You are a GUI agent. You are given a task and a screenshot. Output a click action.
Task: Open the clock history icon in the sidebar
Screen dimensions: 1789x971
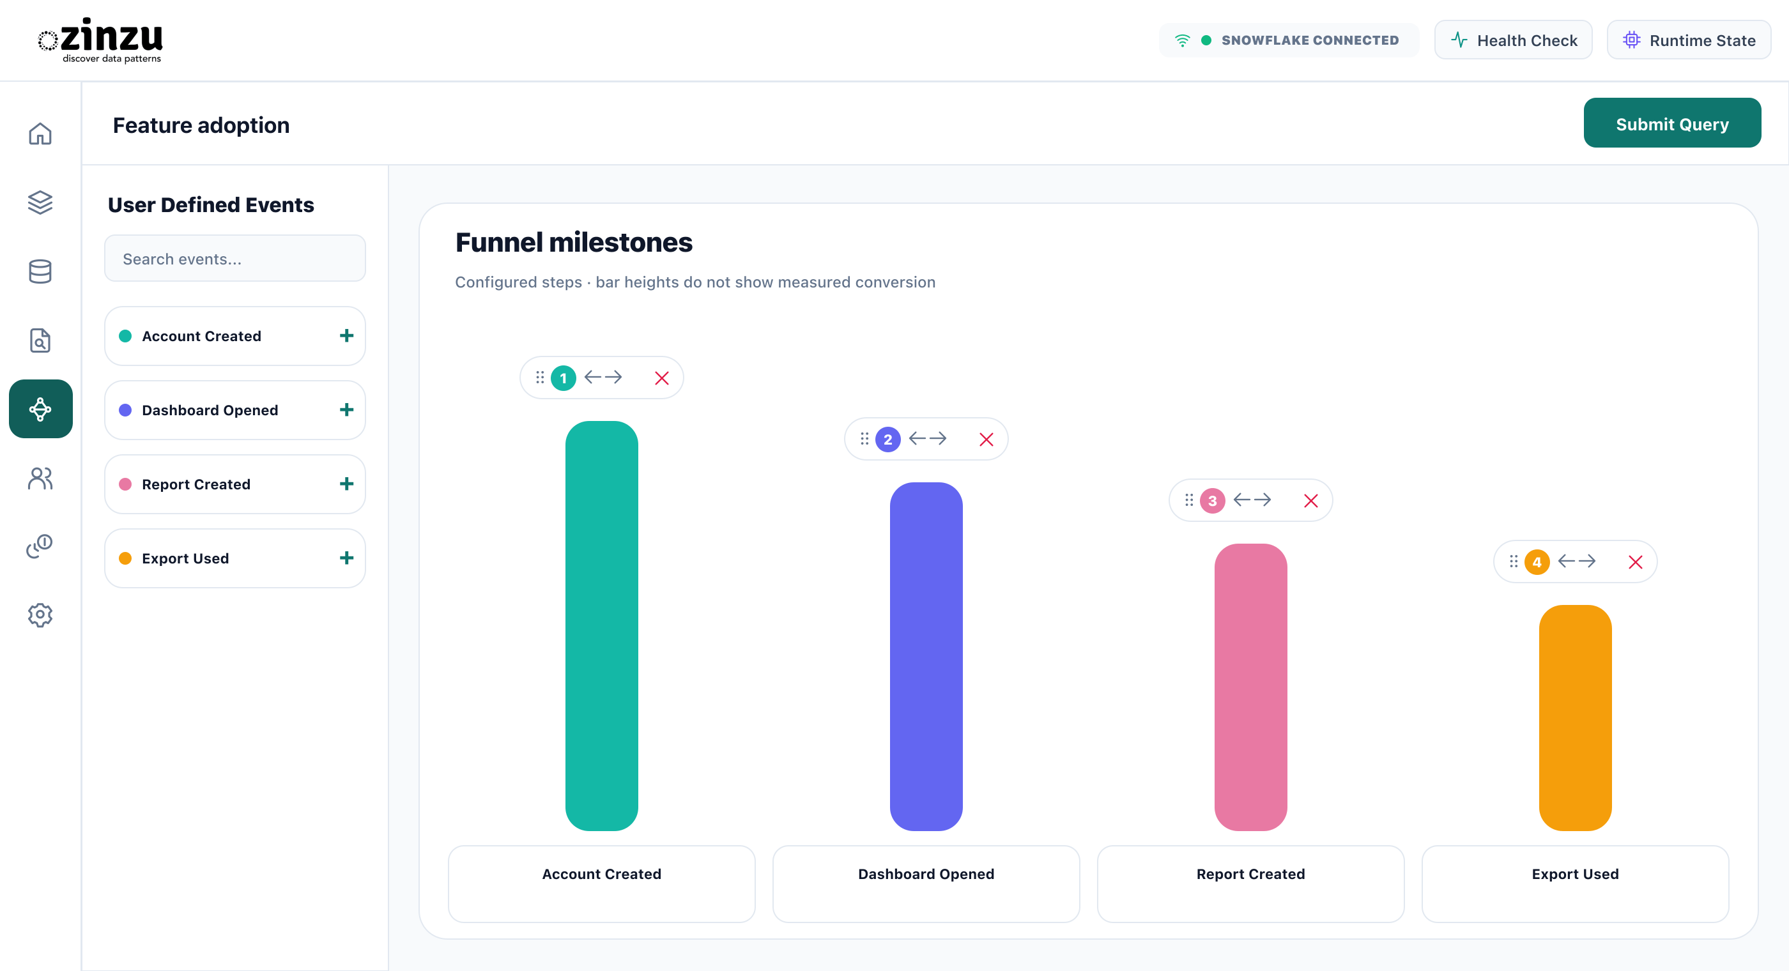pos(40,547)
